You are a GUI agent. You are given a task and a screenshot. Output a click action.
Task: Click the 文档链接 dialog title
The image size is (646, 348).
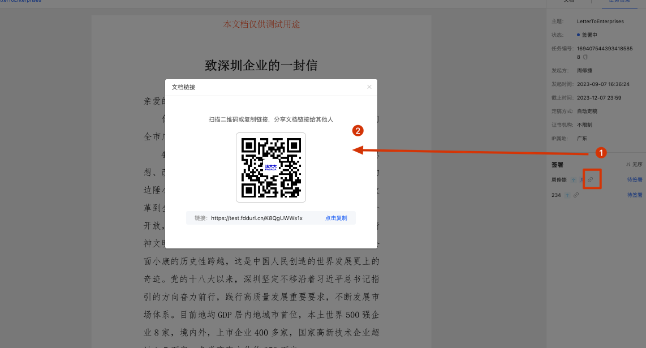[183, 87]
